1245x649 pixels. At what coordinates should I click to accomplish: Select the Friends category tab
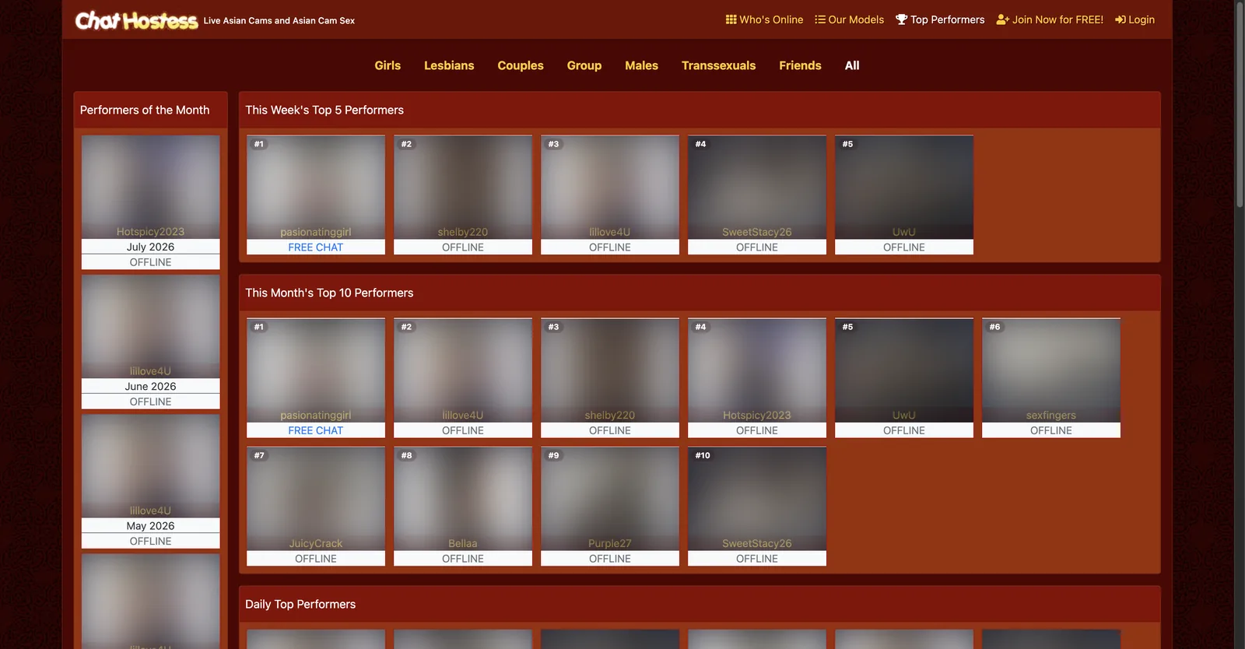coord(800,65)
